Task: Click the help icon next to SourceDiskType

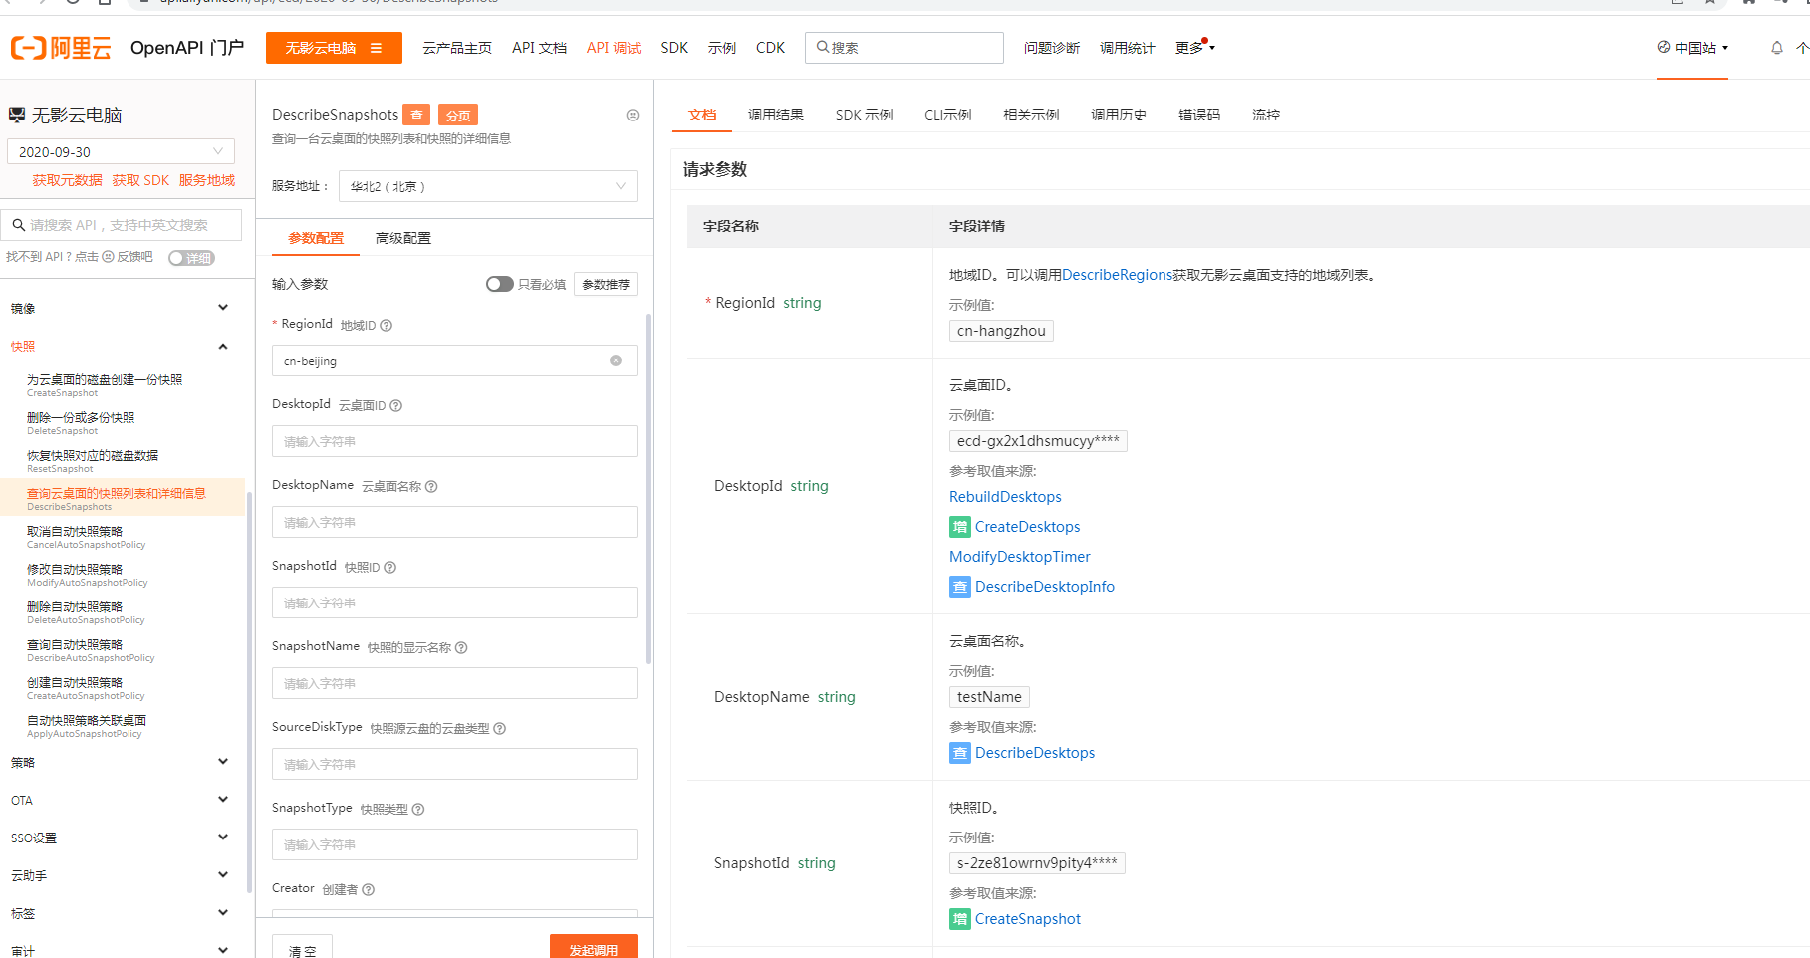Action: pos(500,729)
